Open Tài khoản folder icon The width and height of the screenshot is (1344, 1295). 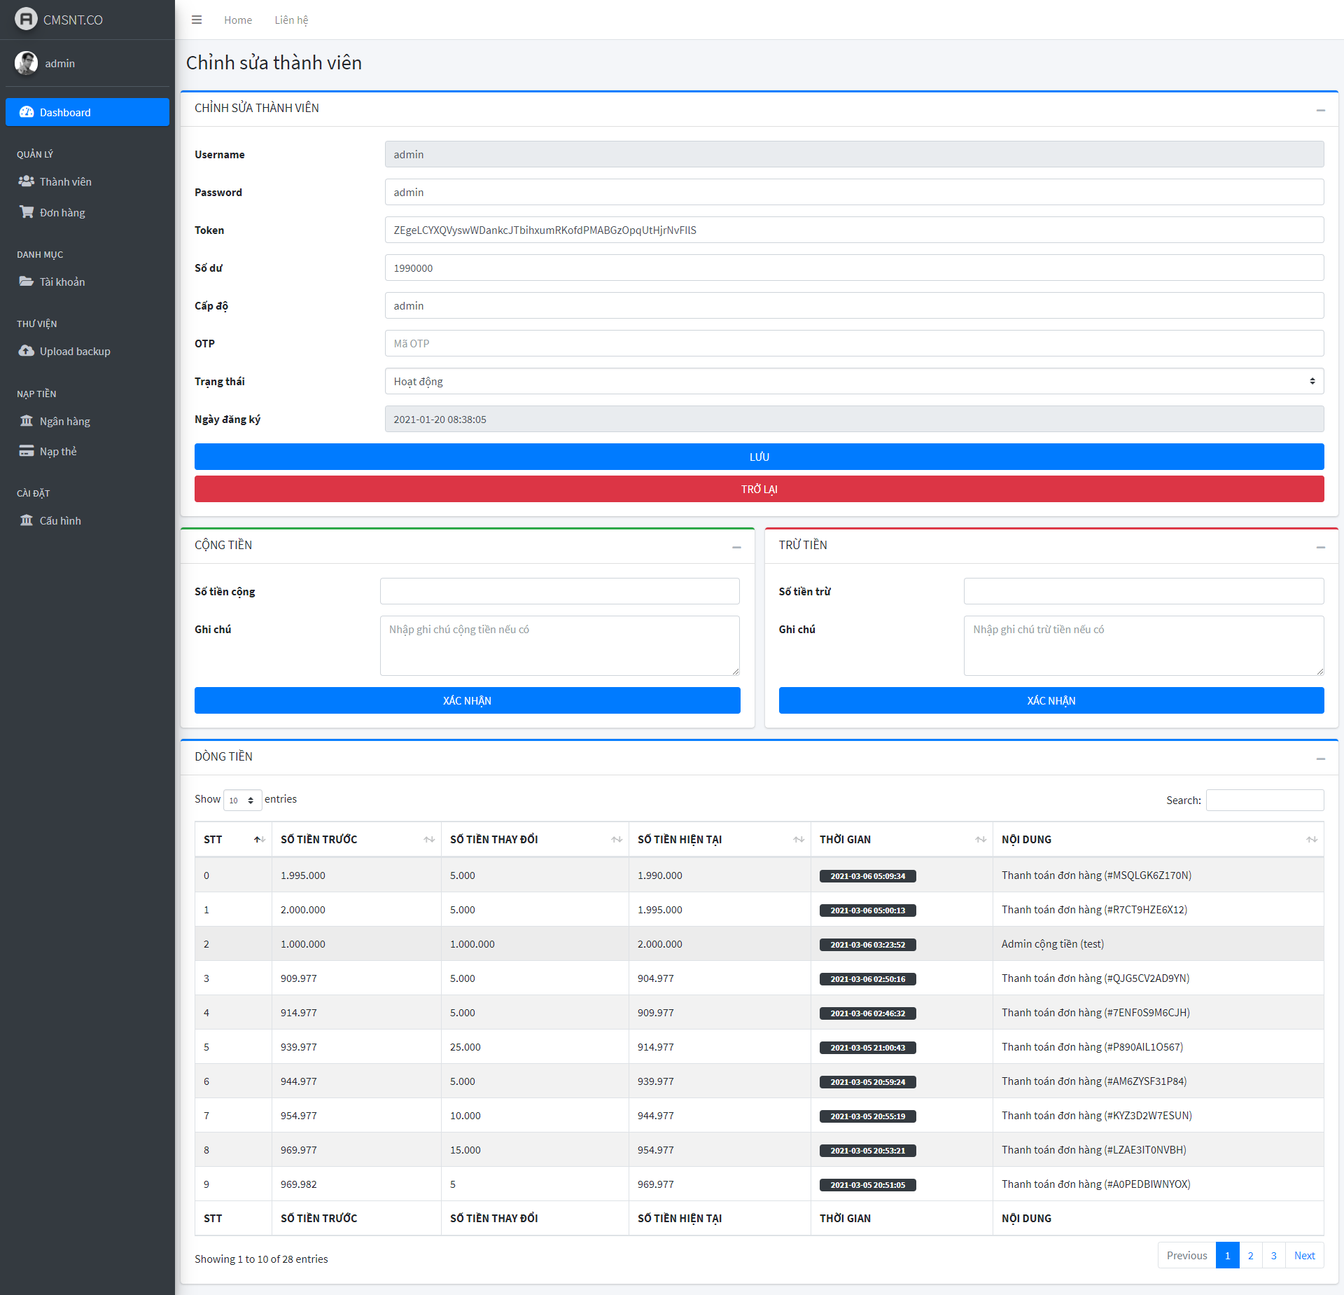[x=27, y=282]
